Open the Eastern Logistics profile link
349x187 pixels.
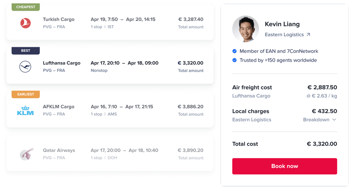284,35
